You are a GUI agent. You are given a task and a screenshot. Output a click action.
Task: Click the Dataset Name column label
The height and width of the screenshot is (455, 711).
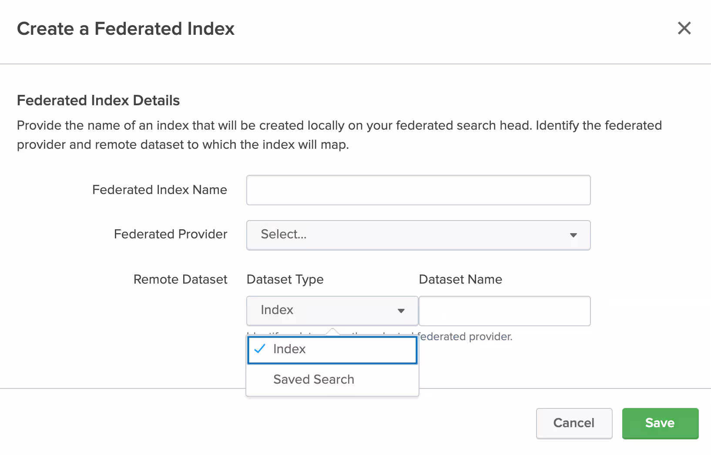point(460,279)
